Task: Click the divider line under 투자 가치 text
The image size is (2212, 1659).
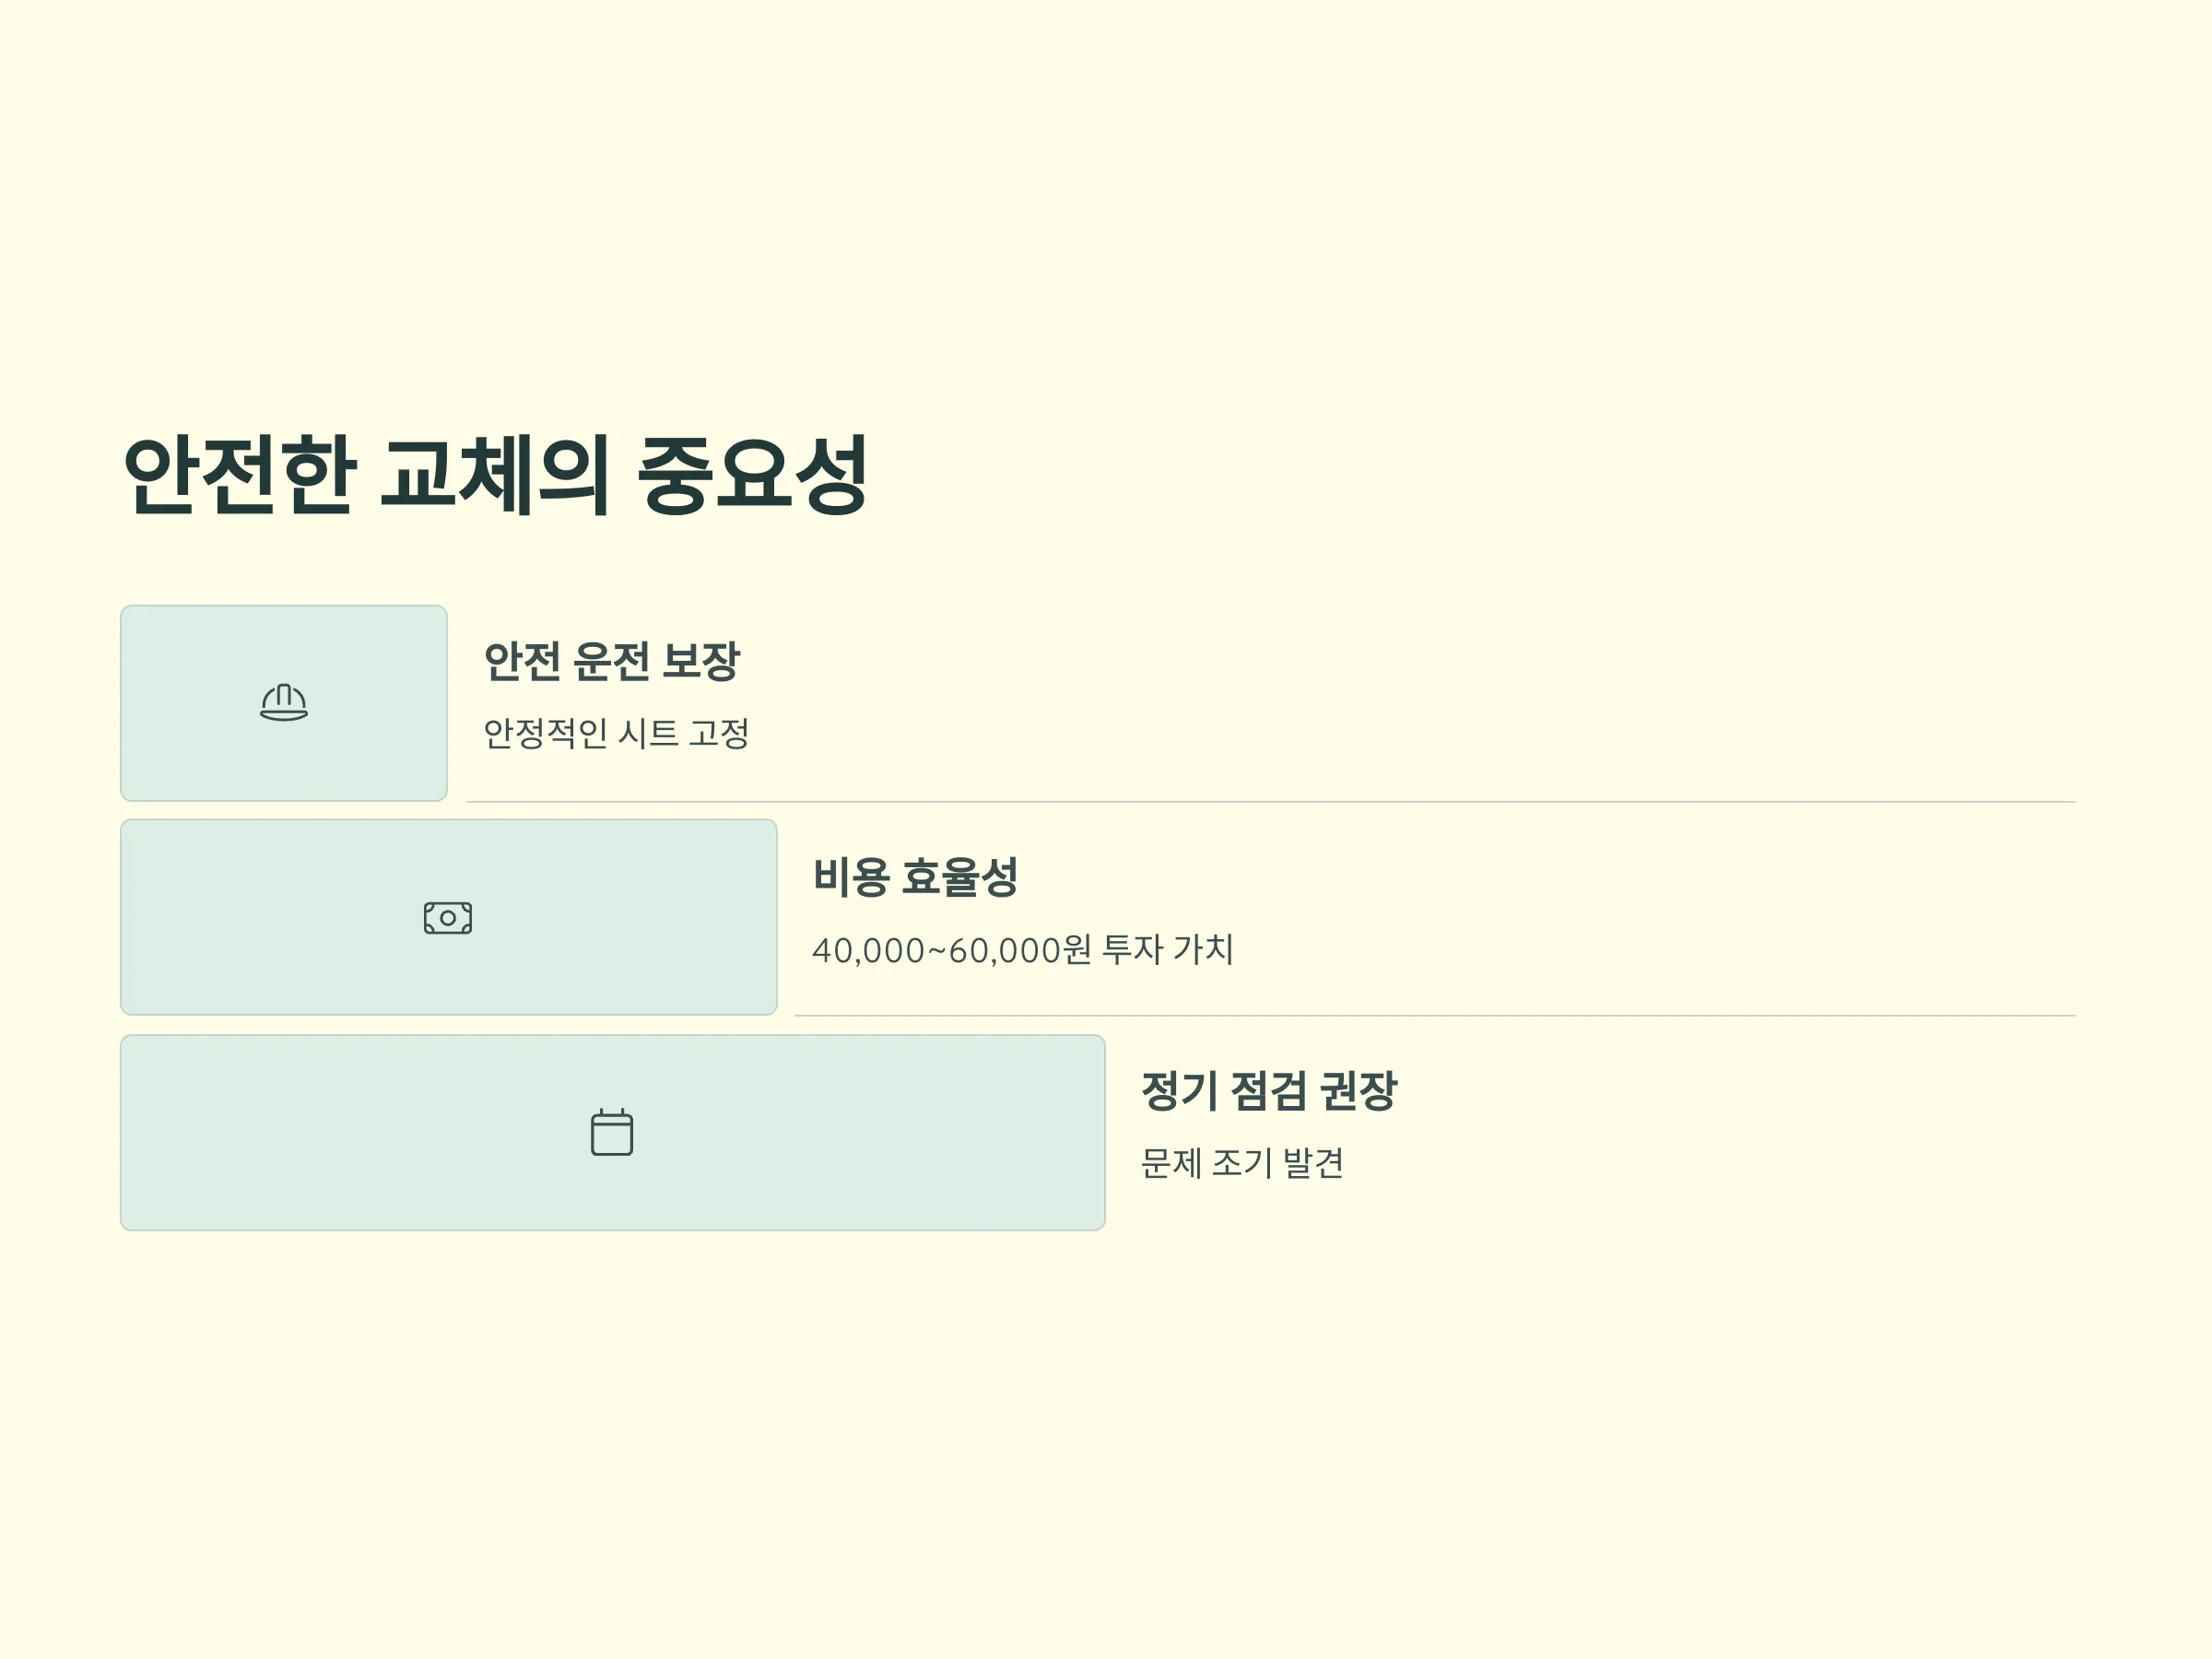Action: [1435, 1016]
